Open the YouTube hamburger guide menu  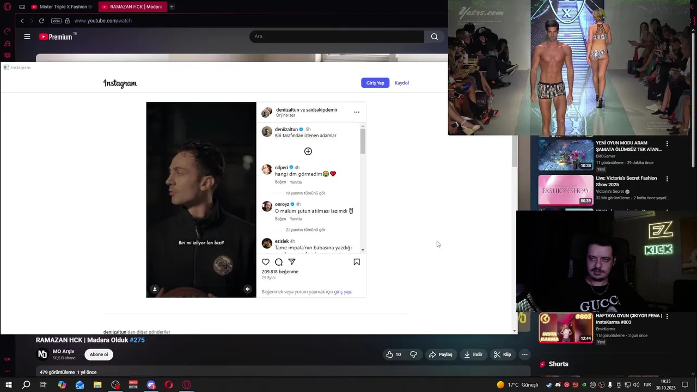pyautogui.click(x=27, y=36)
